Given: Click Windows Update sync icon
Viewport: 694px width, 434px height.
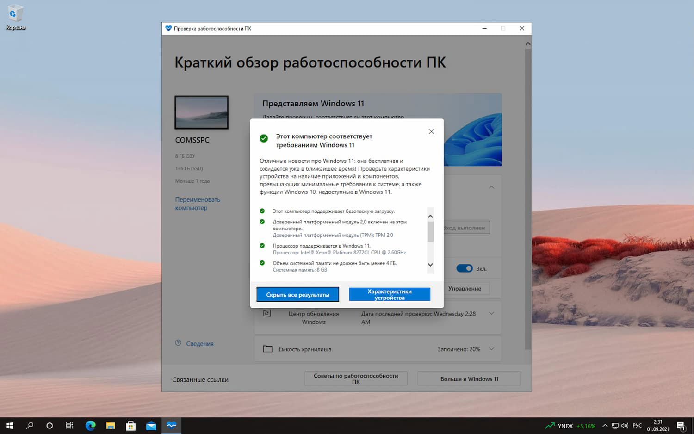Looking at the screenshot, I should (x=267, y=314).
